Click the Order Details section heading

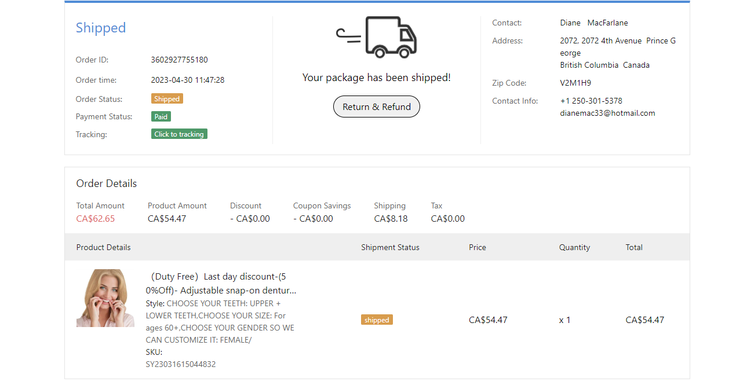pyautogui.click(x=107, y=184)
